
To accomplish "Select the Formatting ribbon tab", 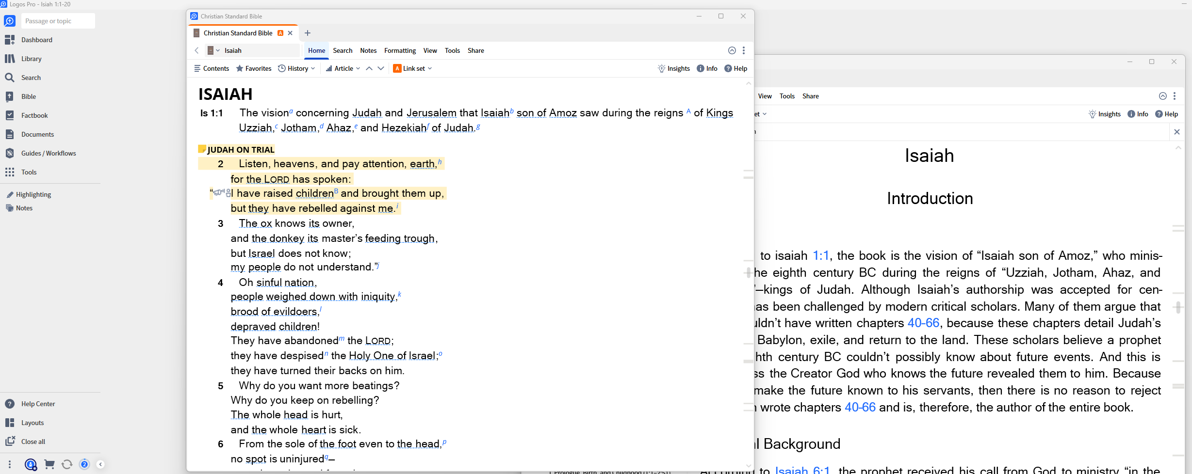I will [x=400, y=50].
